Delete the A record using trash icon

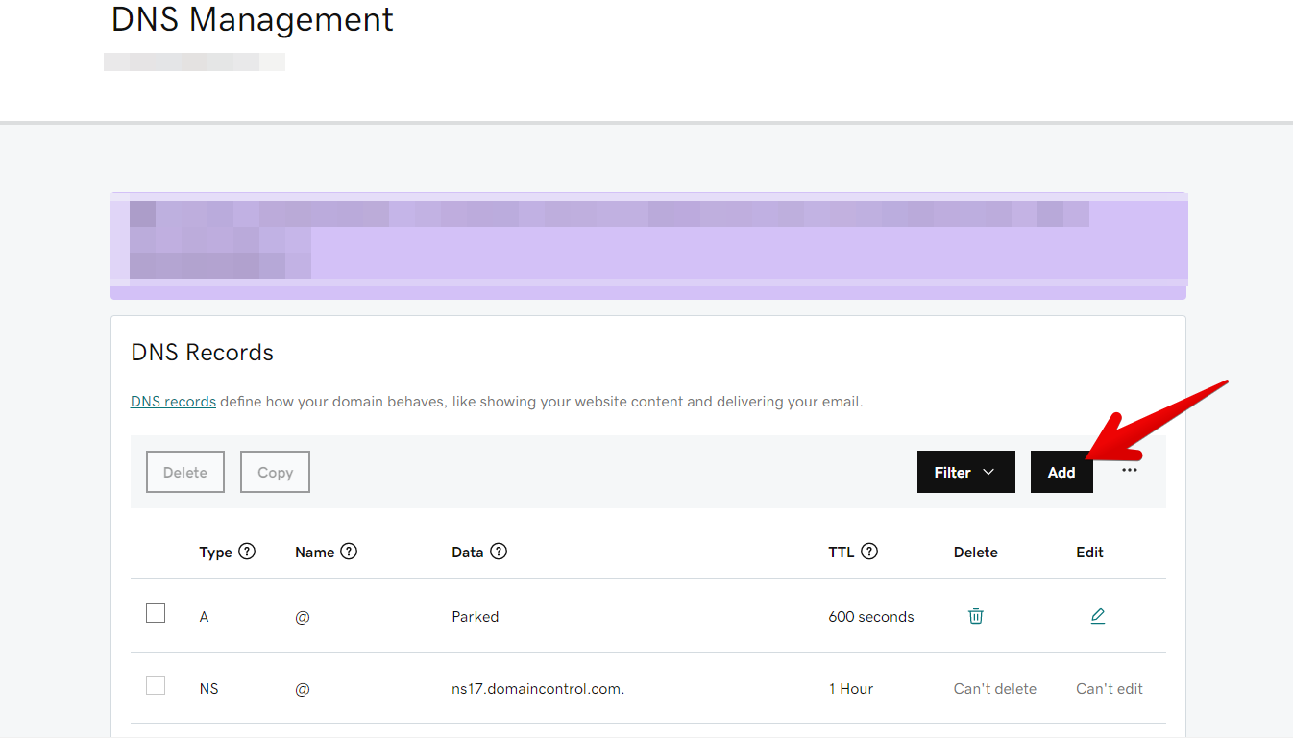click(x=975, y=616)
